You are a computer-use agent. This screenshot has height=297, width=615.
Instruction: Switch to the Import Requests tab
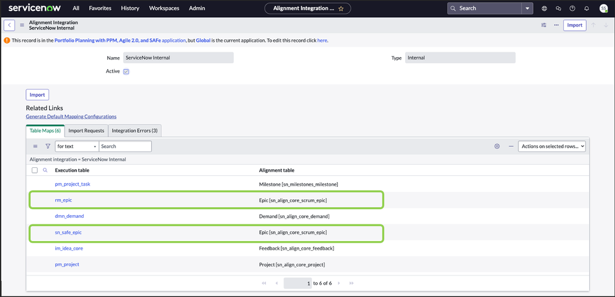click(x=86, y=130)
